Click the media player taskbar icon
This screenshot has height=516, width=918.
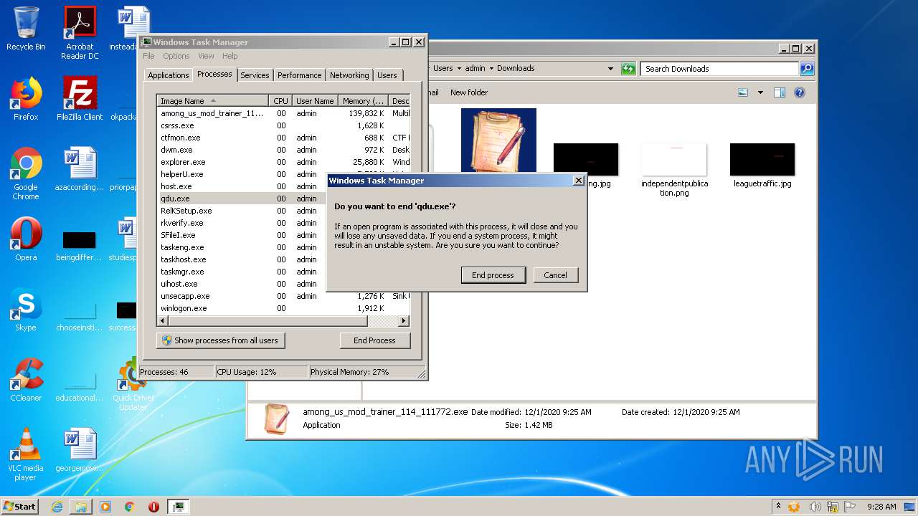pyautogui.click(x=105, y=507)
